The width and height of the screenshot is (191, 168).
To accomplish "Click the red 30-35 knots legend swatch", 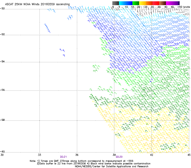I will [156, 3].
